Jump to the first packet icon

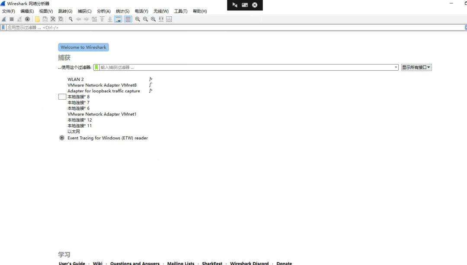click(102, 19)
